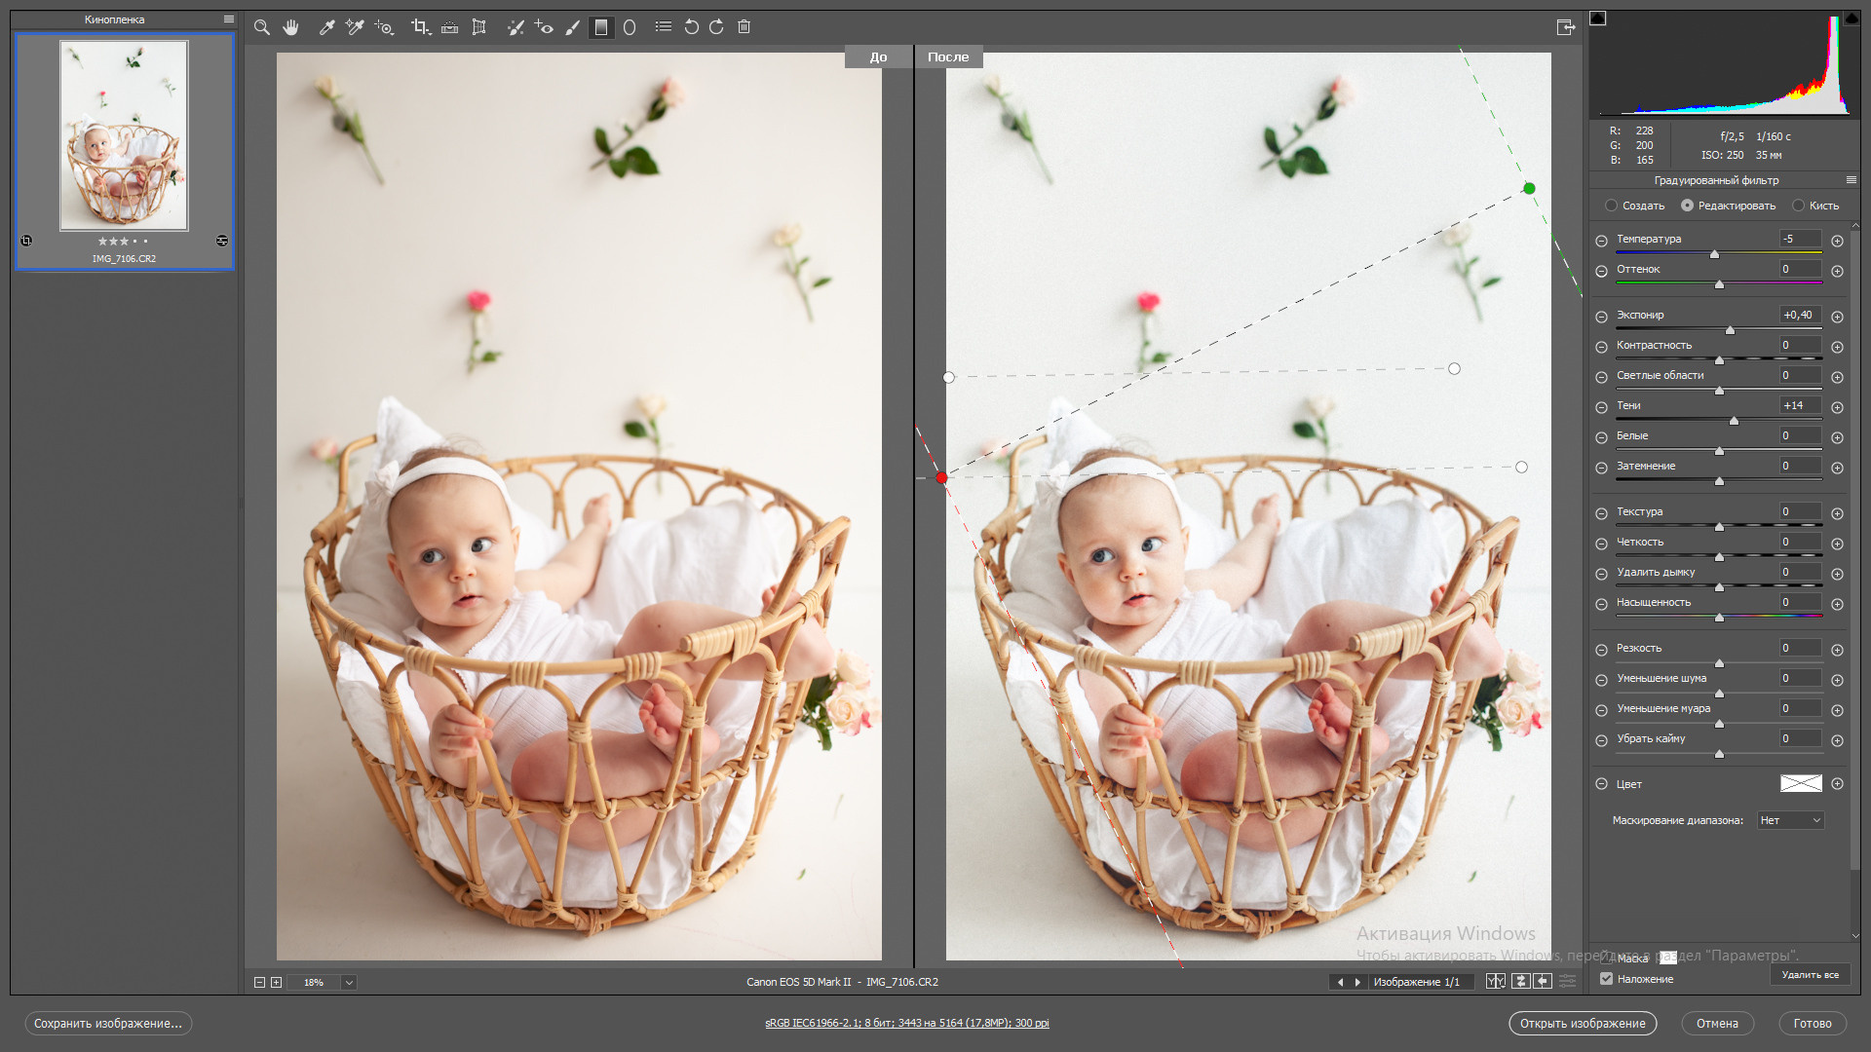This screenshot has height=1052, width=1871.
Task: Open the before/after view mode dropdown
Action: click(x=1495, y=982)
